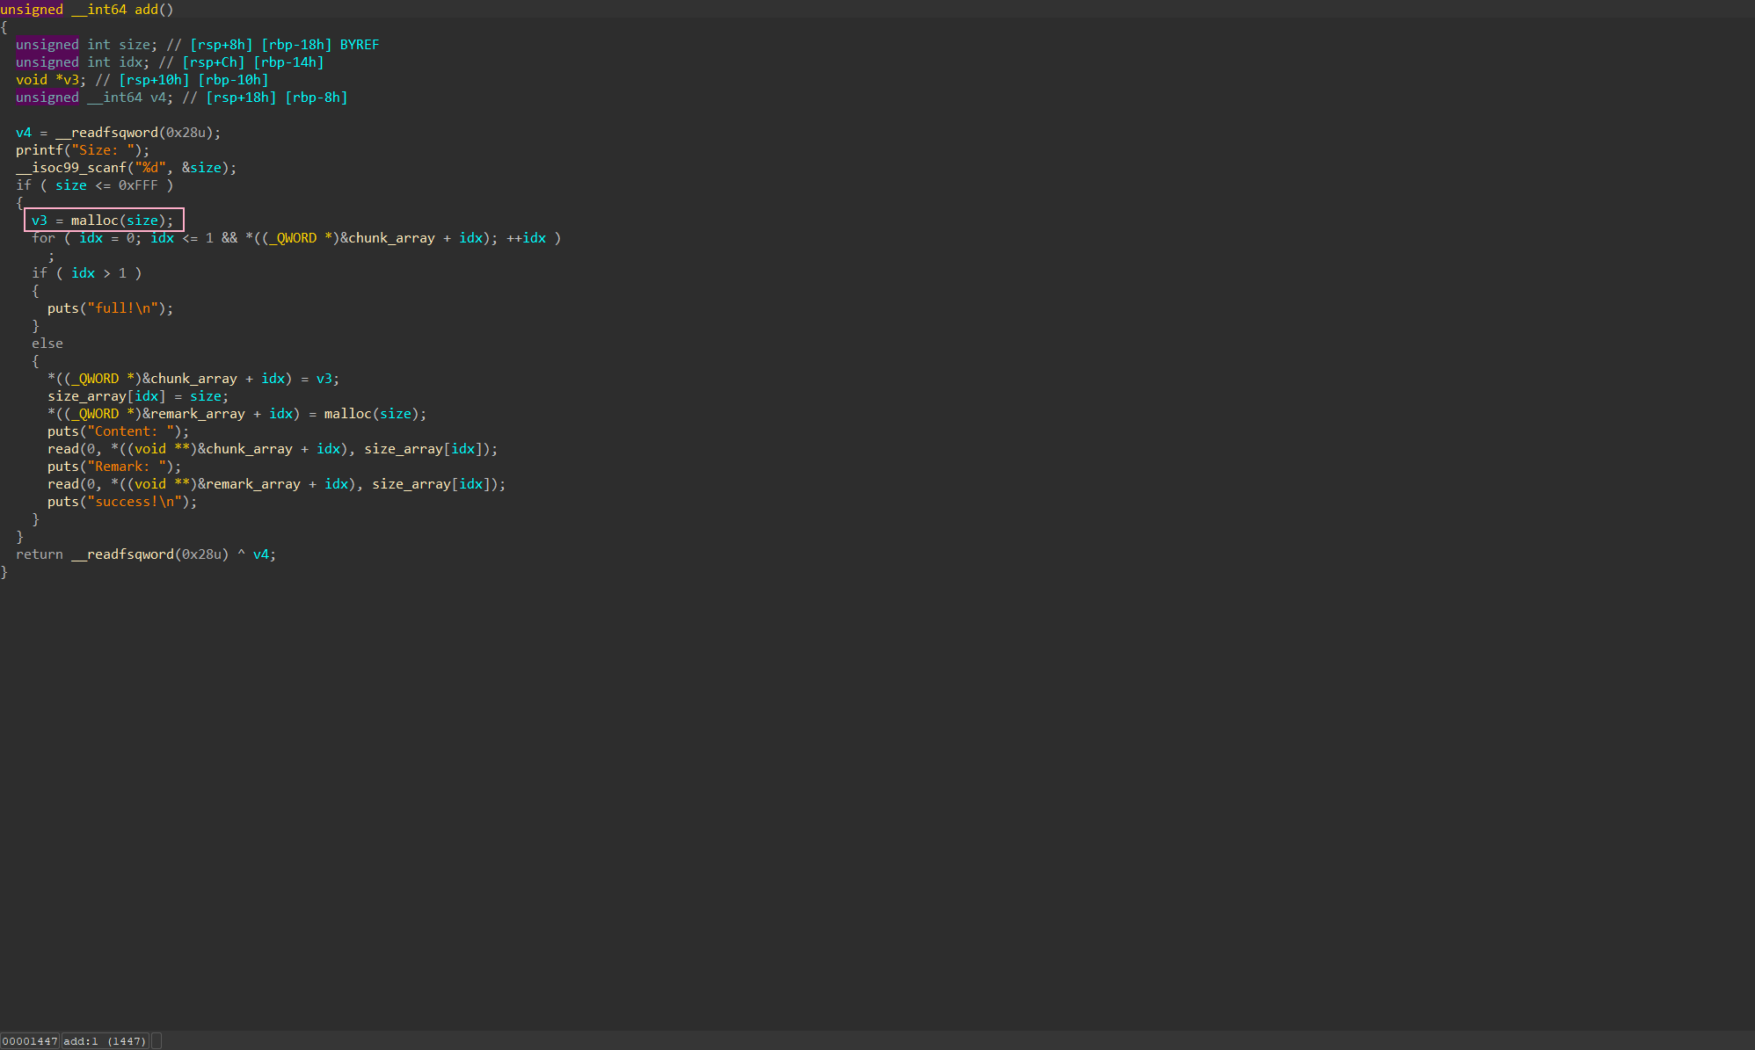This screenshot has width=1755, height=1050.
Task: Click the read call into chunk_array
Action: (x=273, y=449)
